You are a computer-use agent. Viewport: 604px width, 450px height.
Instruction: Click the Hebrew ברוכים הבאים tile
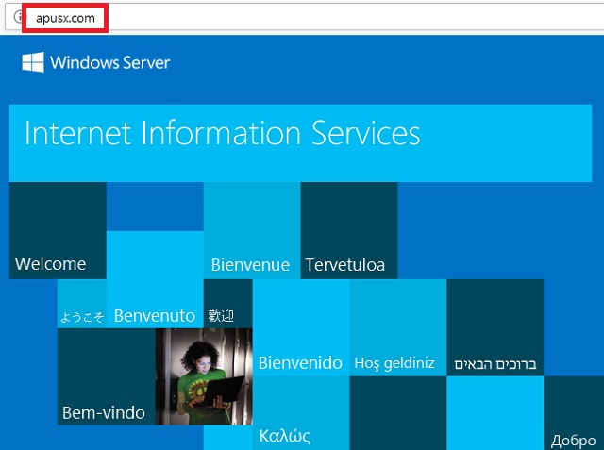495,327
